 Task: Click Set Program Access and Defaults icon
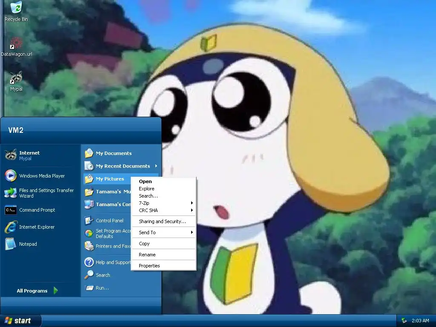point(89,233)
